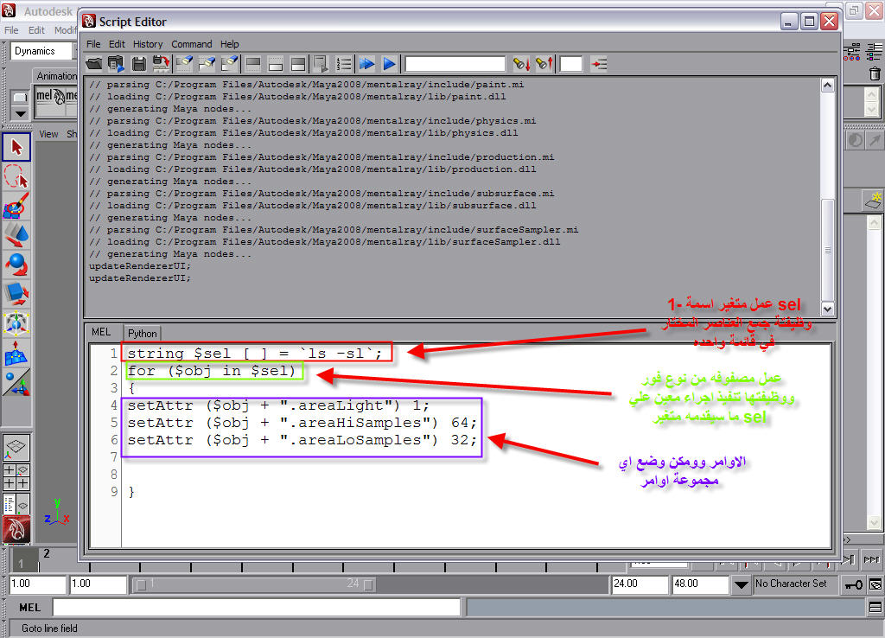Click the Load Script folder icon
This screenshot has height=638, width=885.
(x=93, y=64)
